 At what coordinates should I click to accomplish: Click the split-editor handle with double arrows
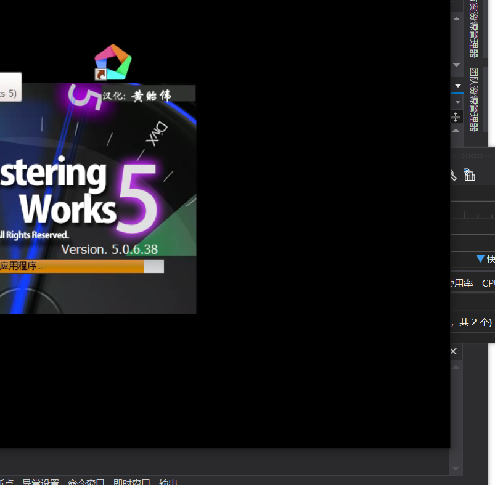pyautogui.click(x=456, y=117)
